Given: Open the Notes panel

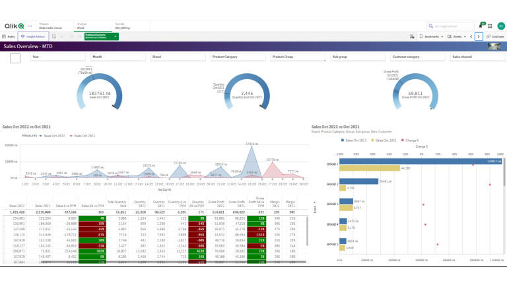Looking at the screenshot, I should 10,37.
